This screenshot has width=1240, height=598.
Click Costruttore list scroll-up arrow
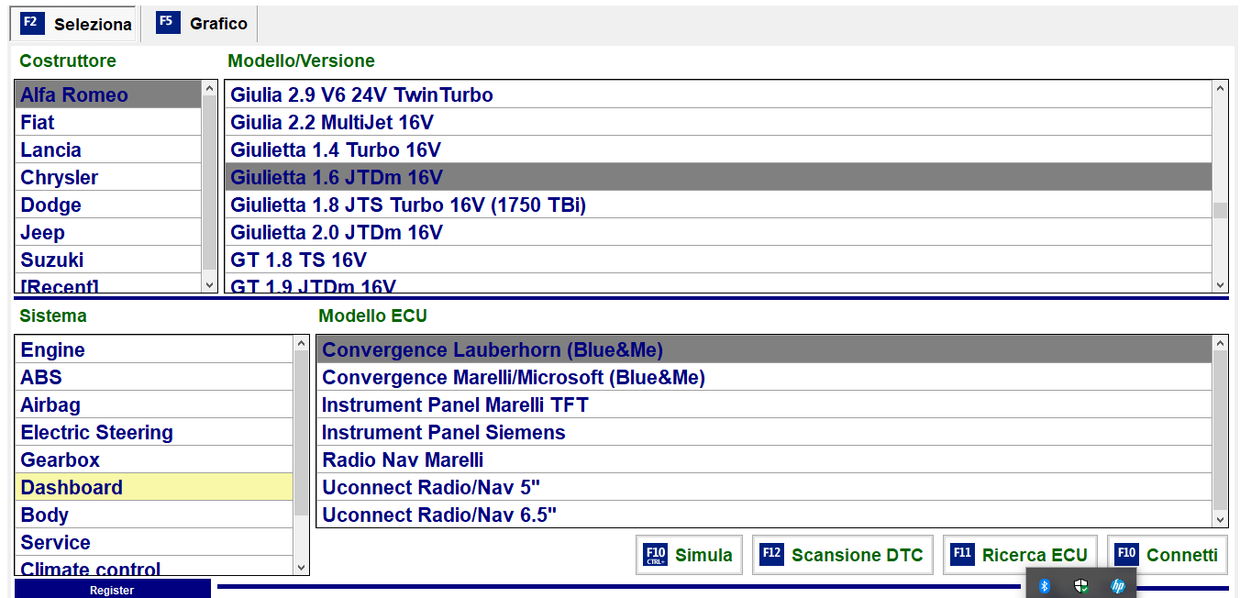pos(210,89)
